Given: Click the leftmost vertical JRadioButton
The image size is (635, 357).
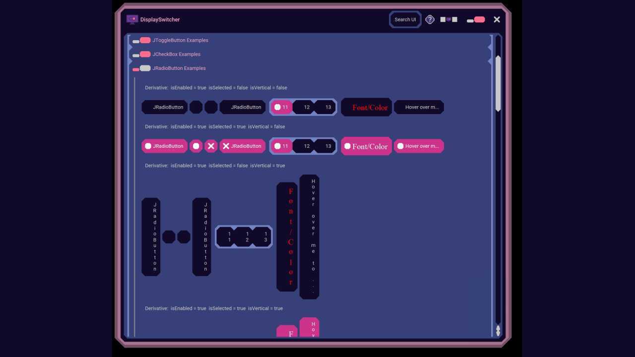Looking at the screenshot, I should tap(151, 237).
